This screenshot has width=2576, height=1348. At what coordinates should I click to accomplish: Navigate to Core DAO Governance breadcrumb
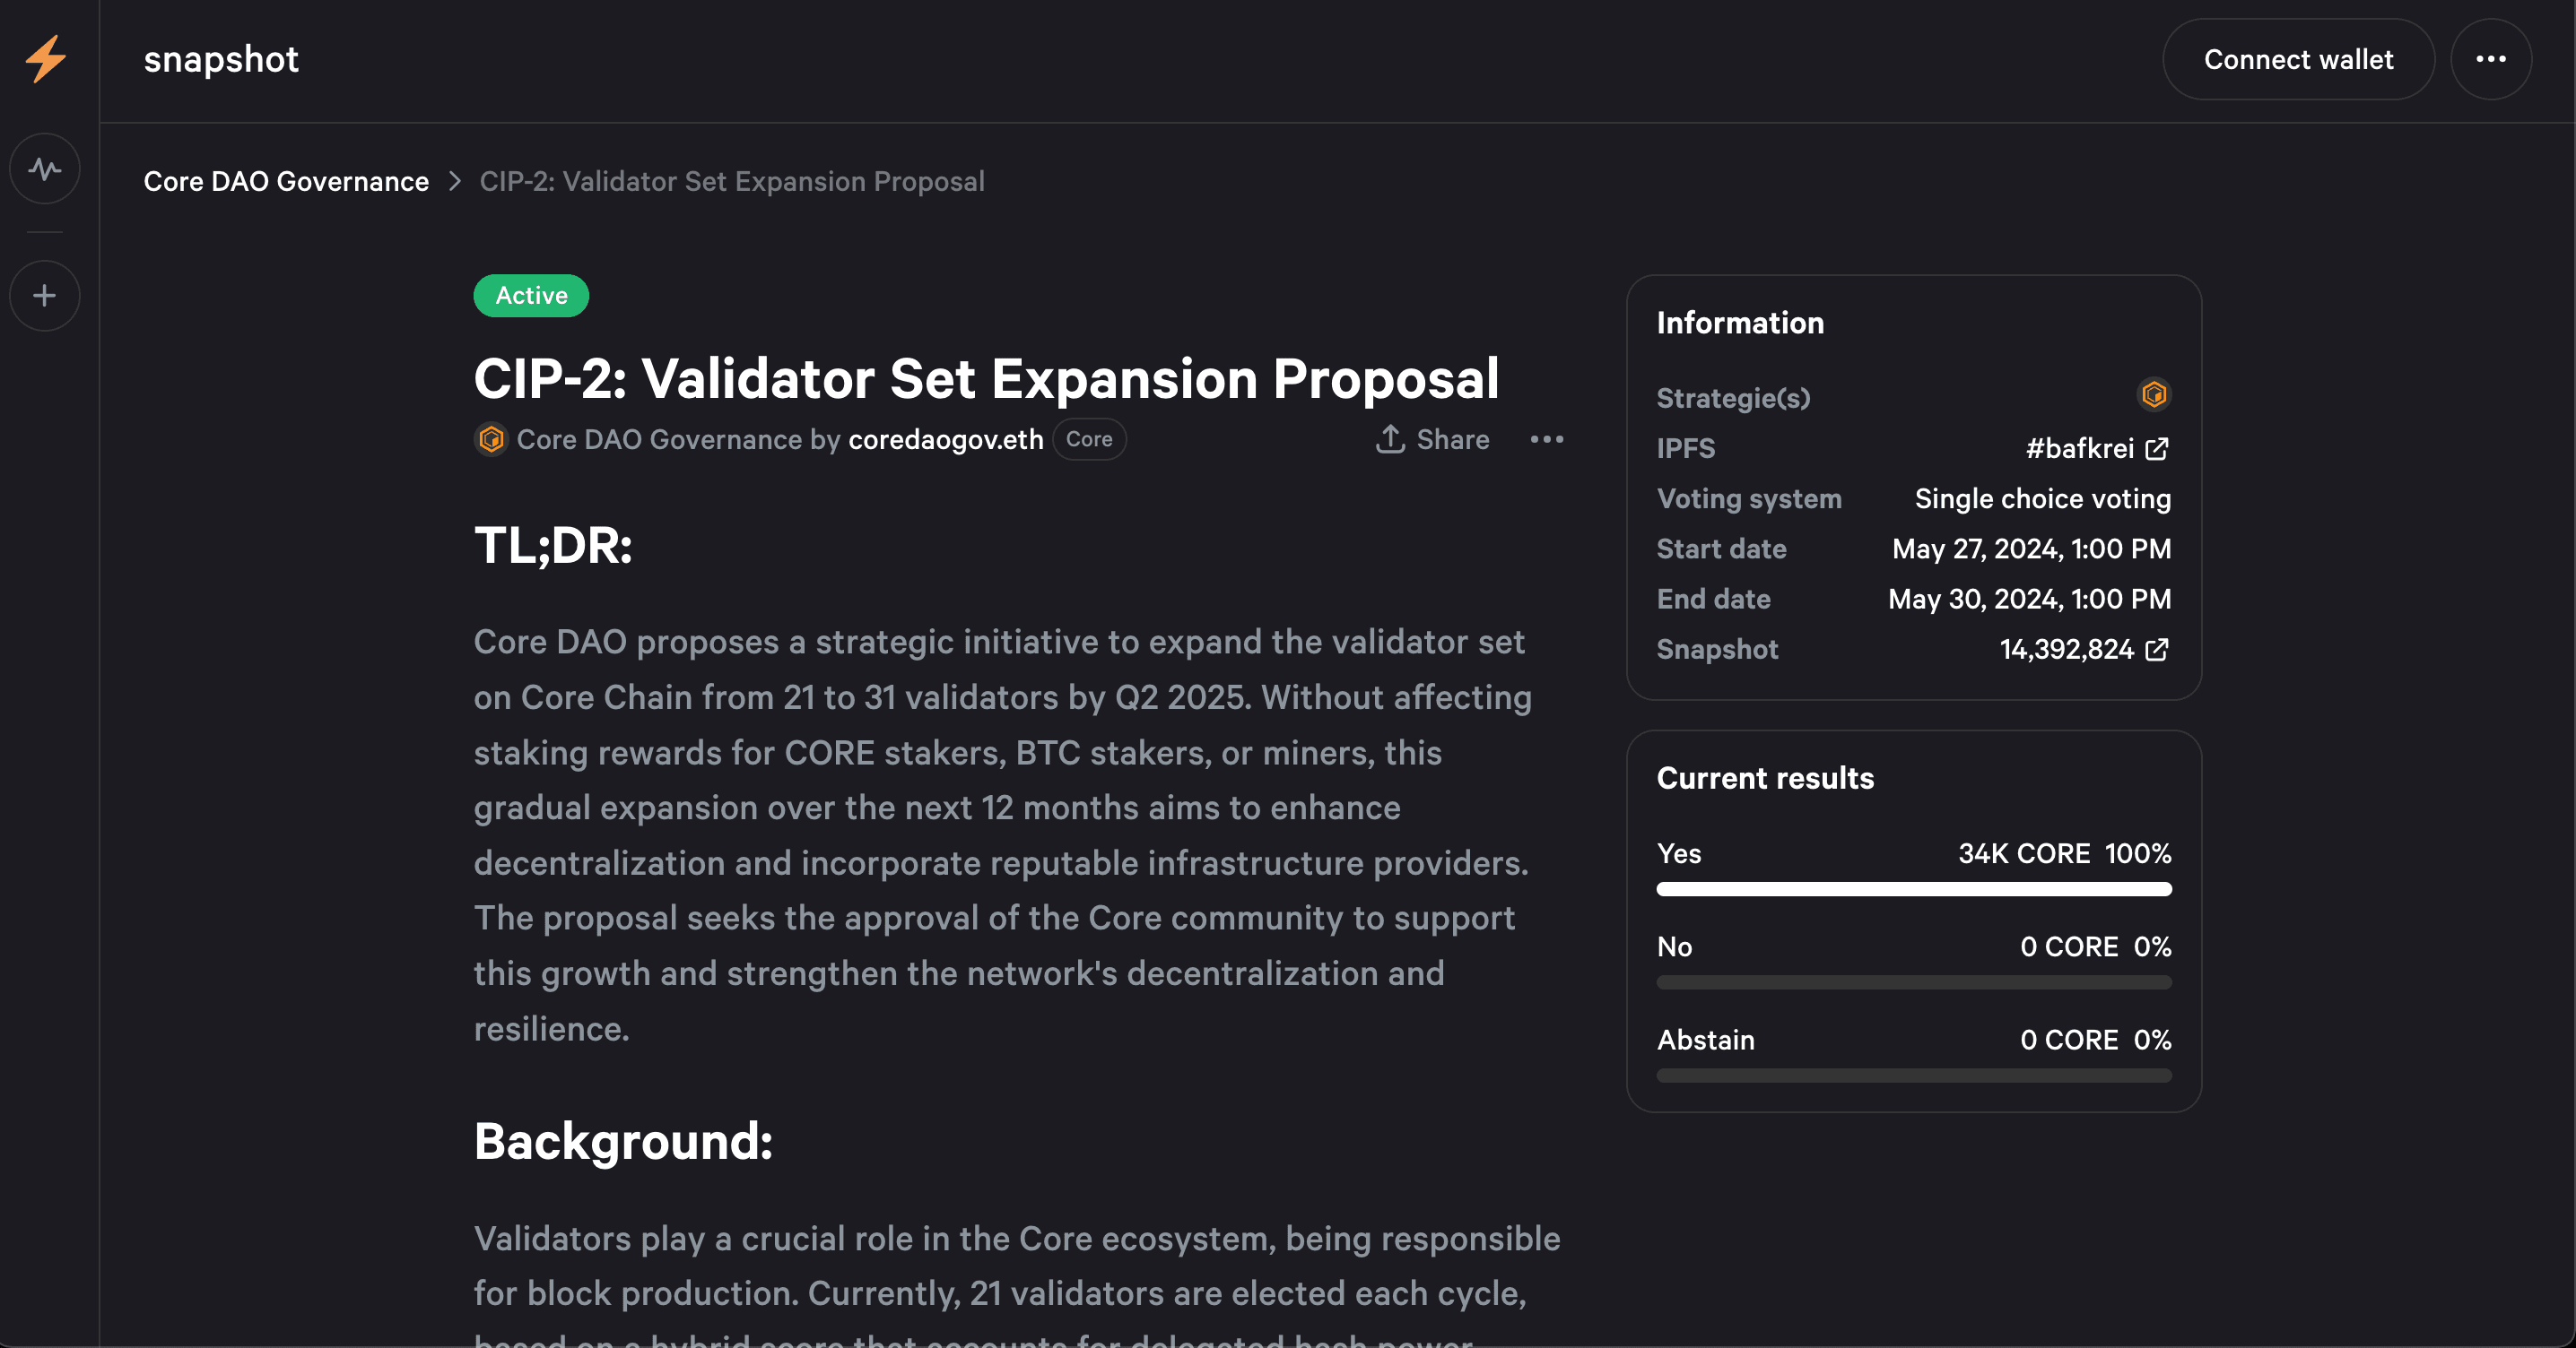coord(286,181)
